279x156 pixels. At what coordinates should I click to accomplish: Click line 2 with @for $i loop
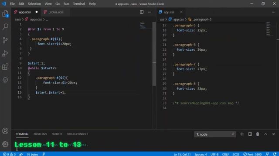[46, 29]
